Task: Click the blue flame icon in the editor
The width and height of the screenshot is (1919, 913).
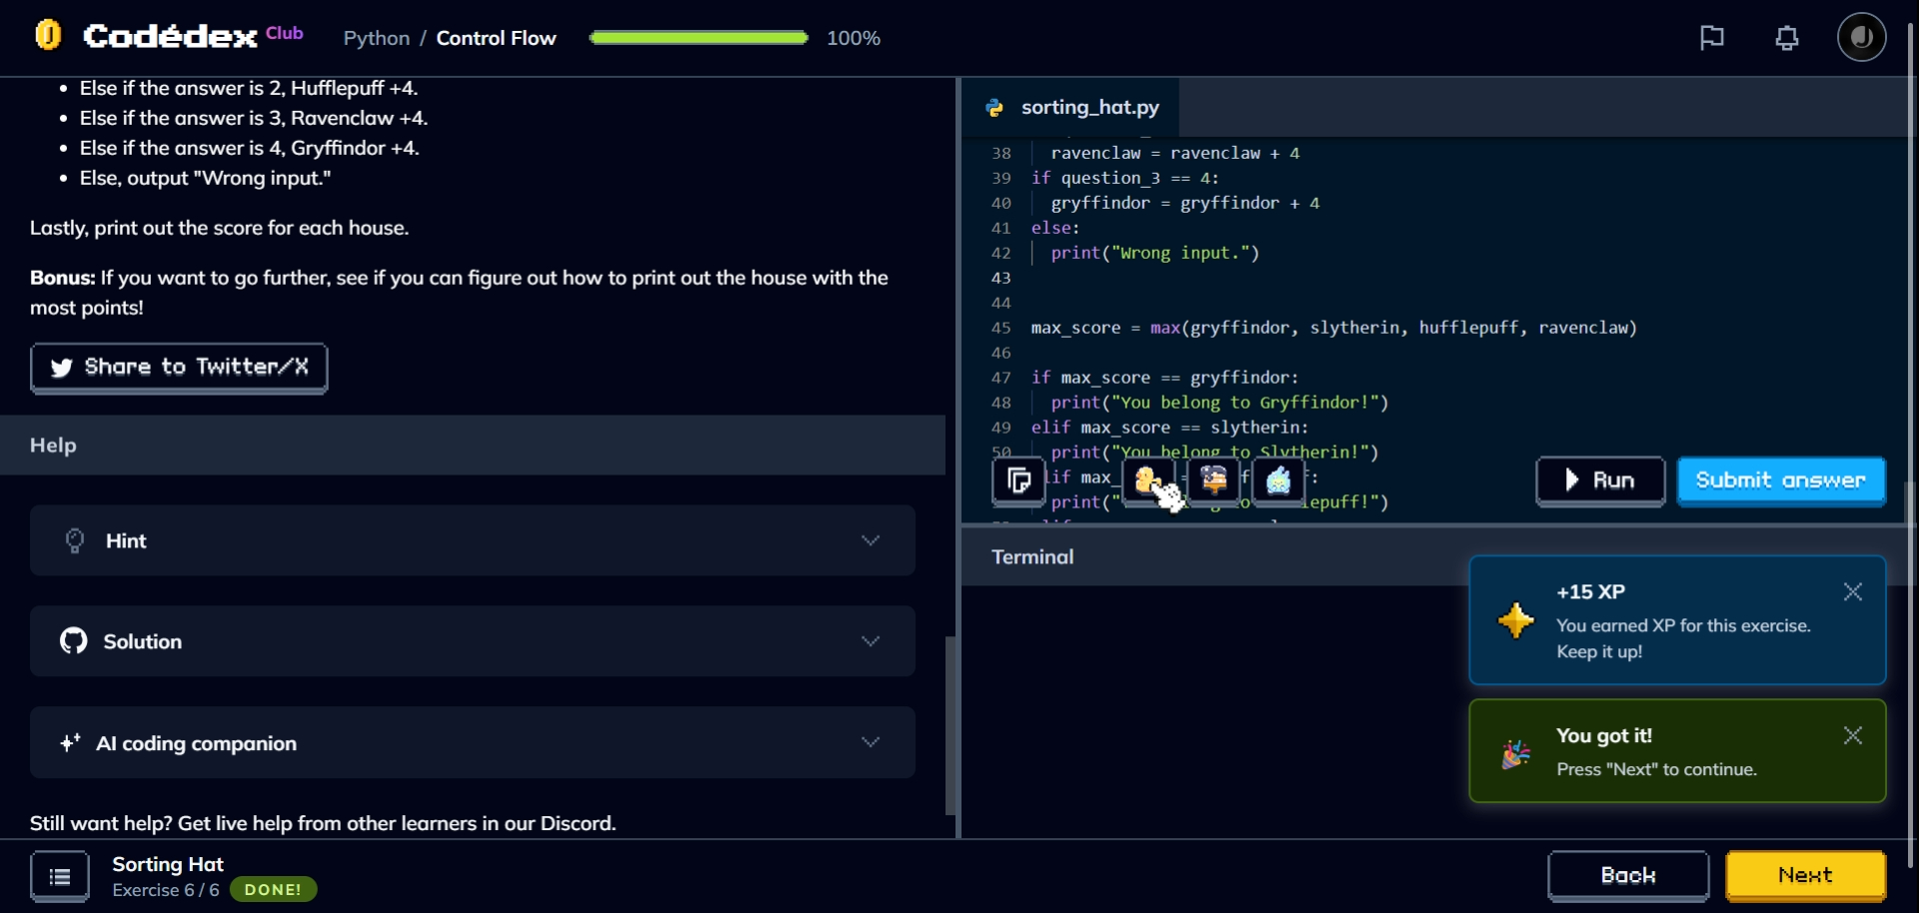Action: pyautogui.click(x=1278, y=480)
